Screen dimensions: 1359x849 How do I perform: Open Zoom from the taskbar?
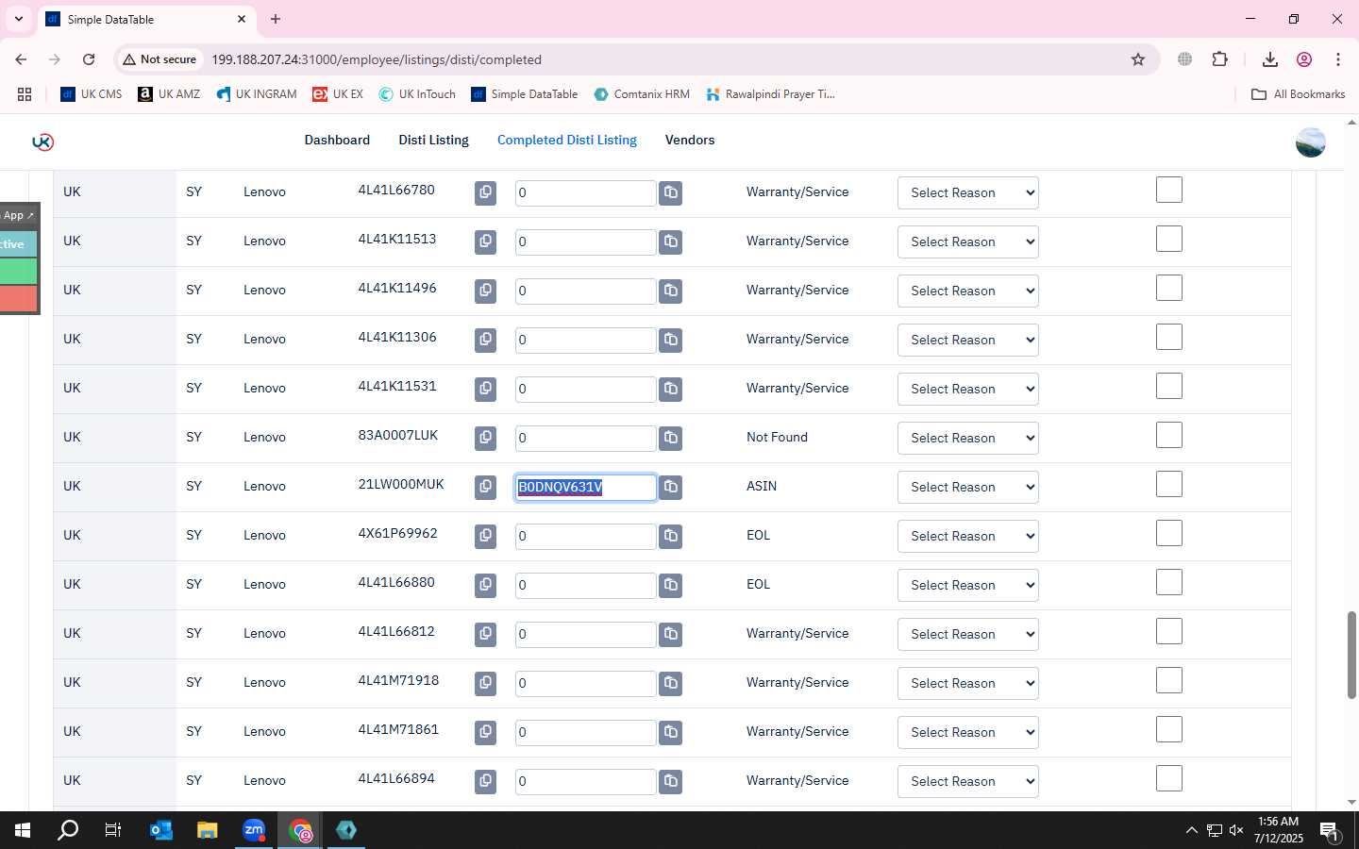tap(254, 830)
